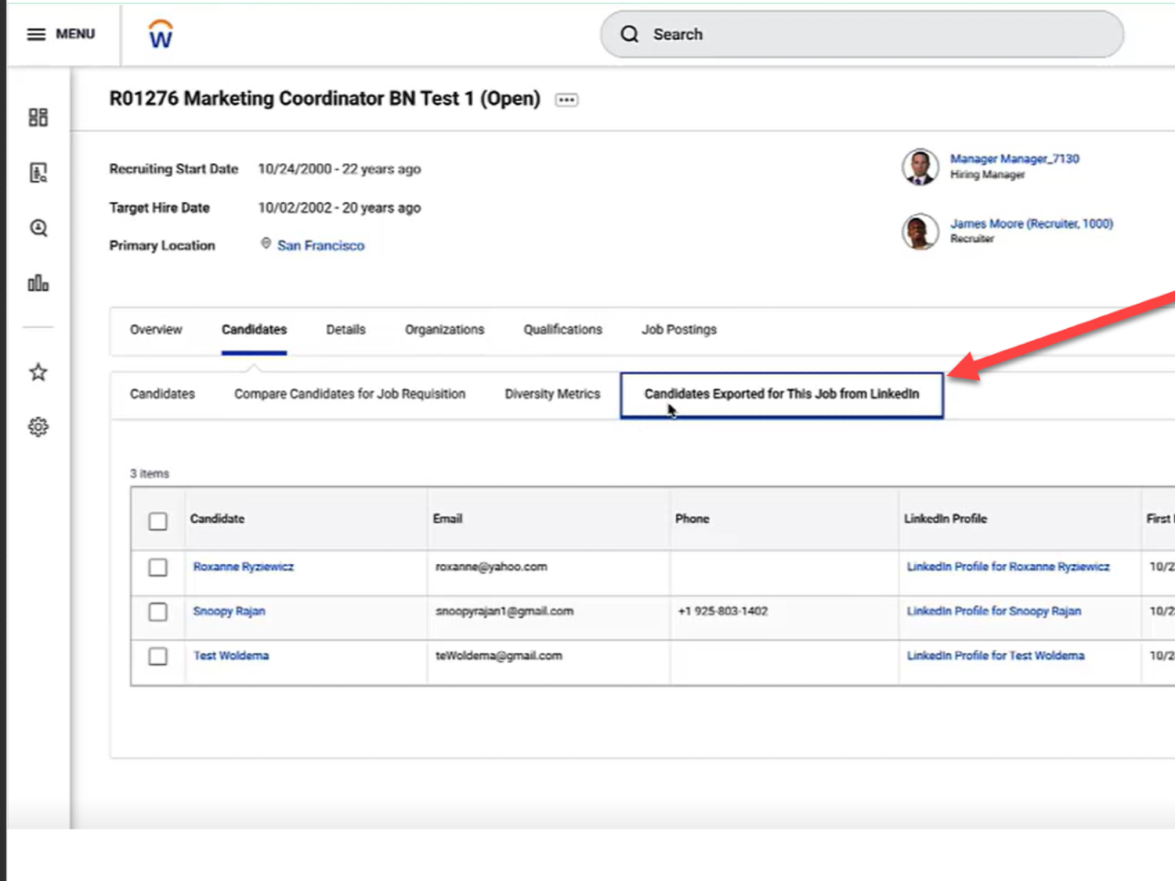The height and width of the screenshot is (881, 1175).
Task: Select all candidates via header checkbox
Action: point(157,521)
